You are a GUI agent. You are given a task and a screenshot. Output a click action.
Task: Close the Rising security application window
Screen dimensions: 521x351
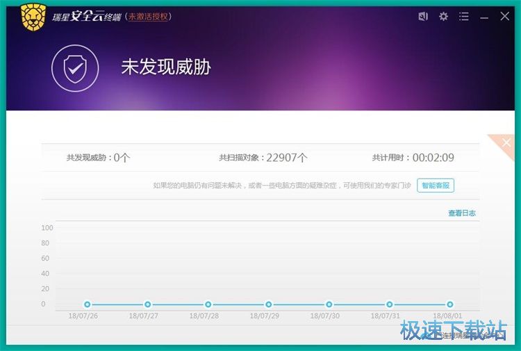[x=504, y=16]
